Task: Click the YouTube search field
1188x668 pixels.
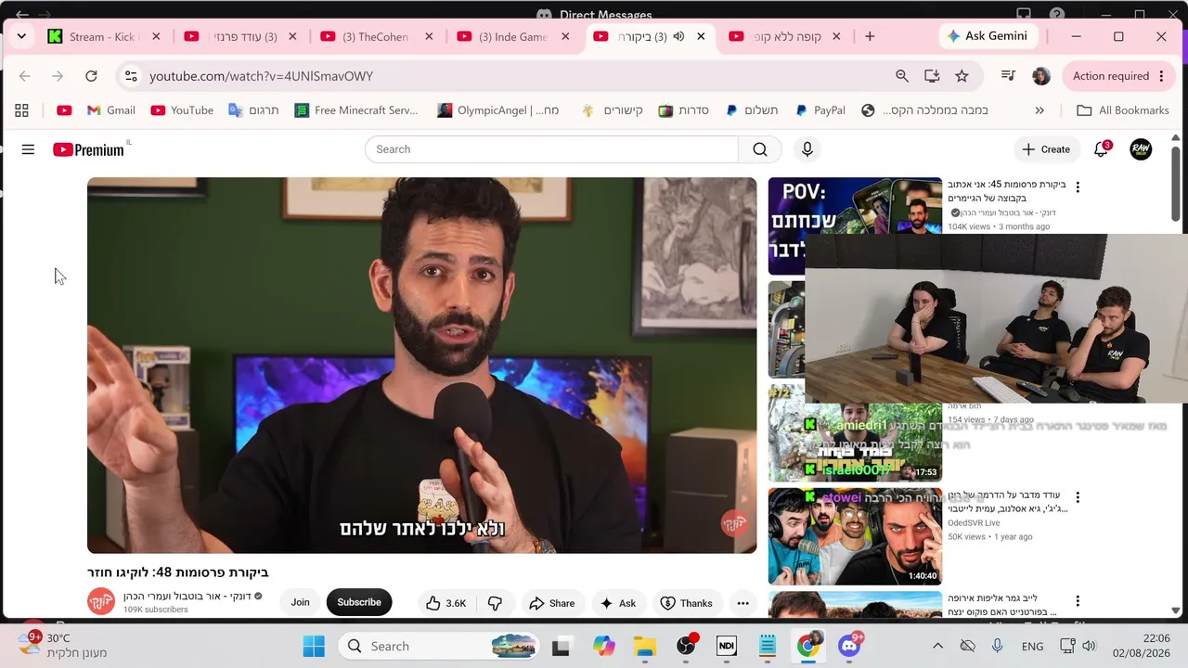Action: [551, 149]
